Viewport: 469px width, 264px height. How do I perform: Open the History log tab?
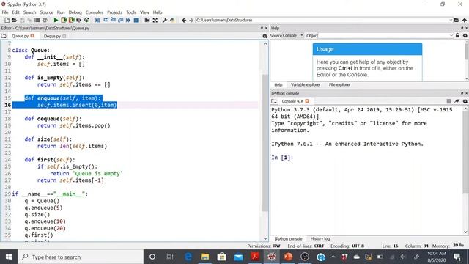point(320,238)
